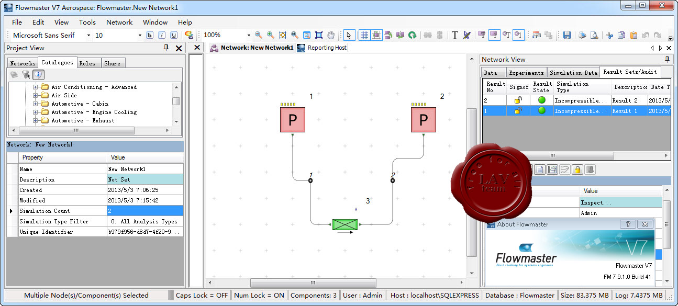
Task: Open the Tools menu
Action: click(87, 22)
